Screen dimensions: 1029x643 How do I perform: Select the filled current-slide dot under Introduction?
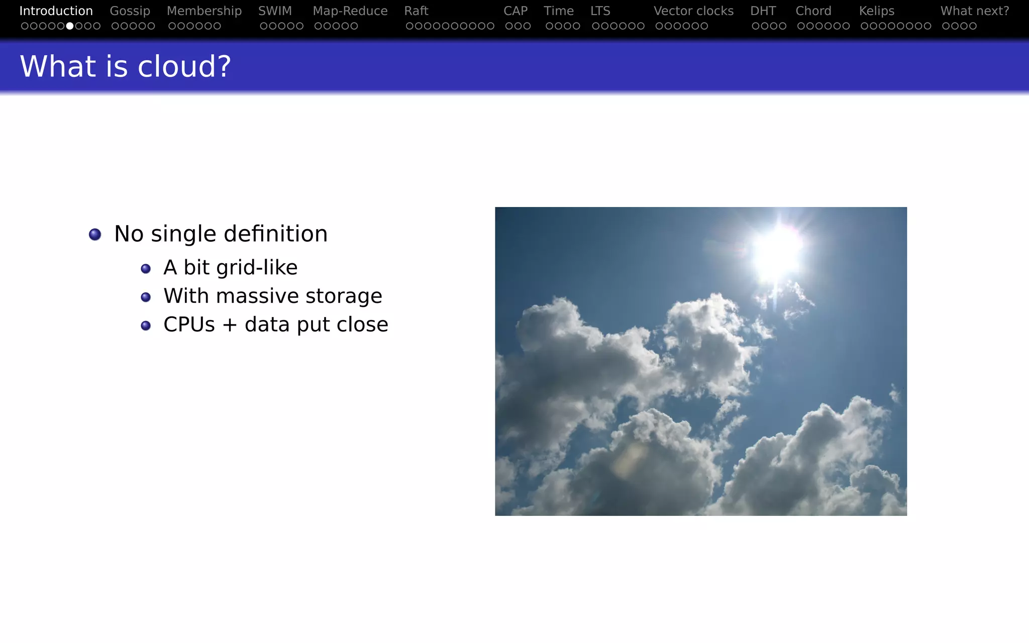[x=70, y=26]
